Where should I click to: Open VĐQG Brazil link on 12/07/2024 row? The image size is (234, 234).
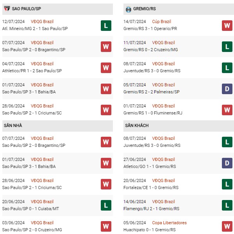point(42,21)
